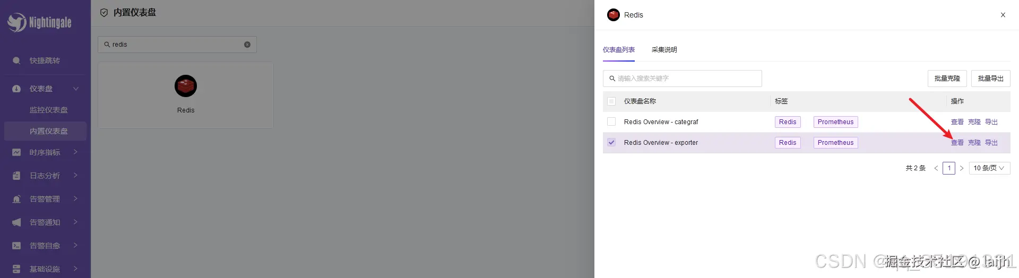
Task: Click 克隆 for Redis Overview - categraf
Action: pyautogui.click(x=974, y=122)
